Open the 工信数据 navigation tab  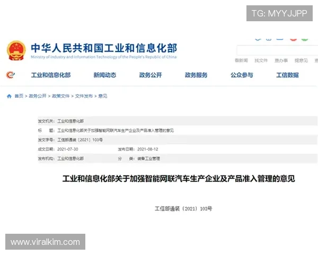pos(287,75)
